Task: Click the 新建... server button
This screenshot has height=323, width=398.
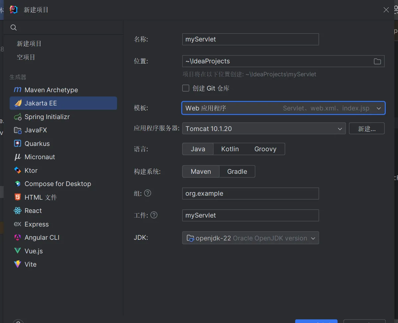Action: click(367, 129)
